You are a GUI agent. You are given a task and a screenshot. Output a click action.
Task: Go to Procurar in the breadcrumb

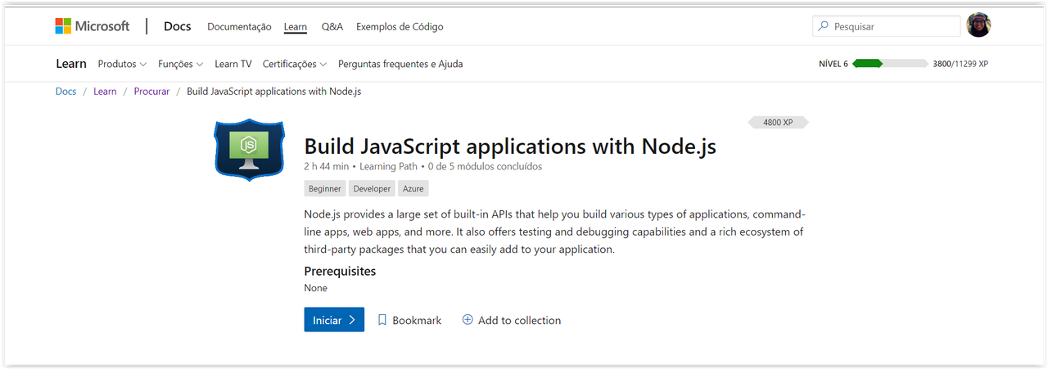pos(151,92)
